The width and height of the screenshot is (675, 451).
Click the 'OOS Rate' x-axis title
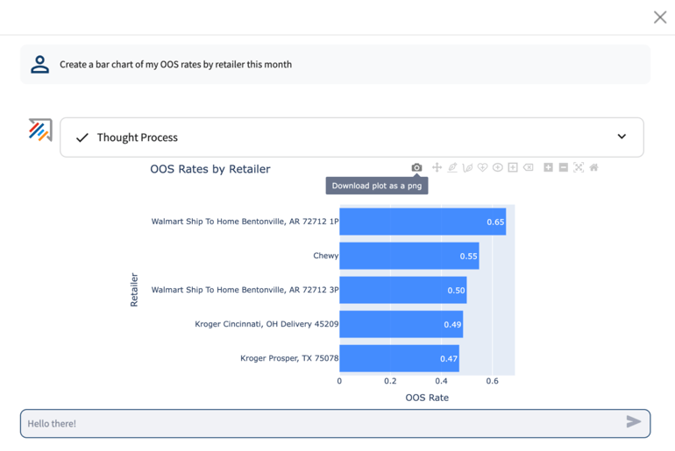(427, 398)
